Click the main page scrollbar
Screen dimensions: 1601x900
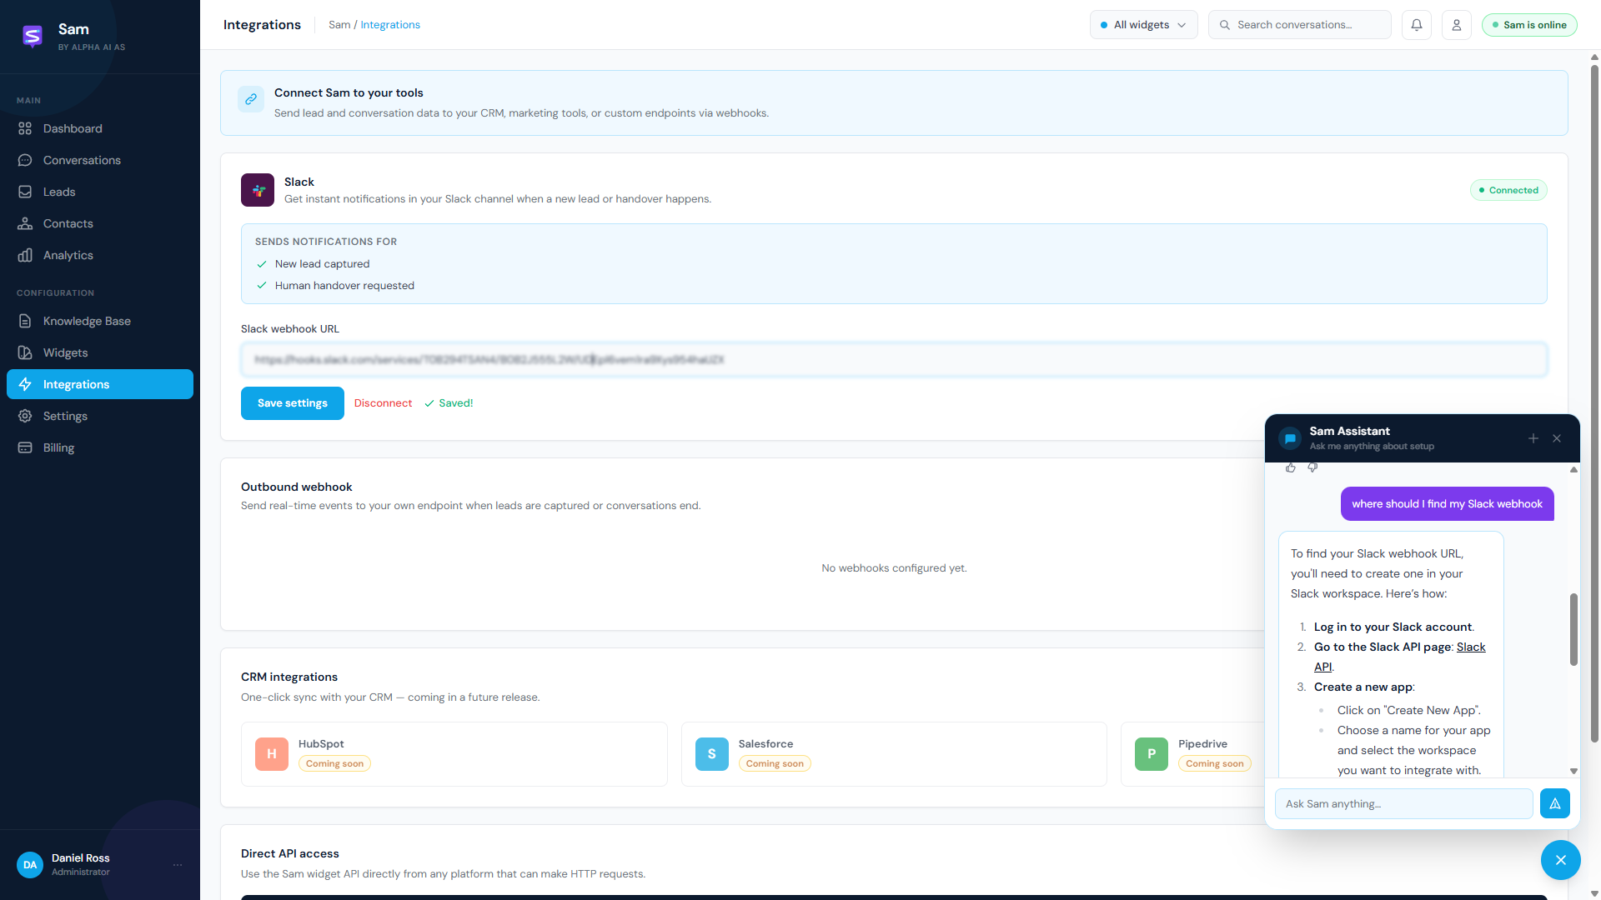tap(1594, 402)
